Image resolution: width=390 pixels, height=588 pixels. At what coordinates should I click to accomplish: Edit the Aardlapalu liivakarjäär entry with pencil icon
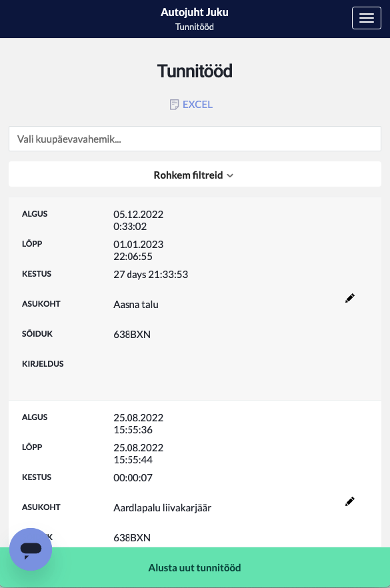click(350, 501)
